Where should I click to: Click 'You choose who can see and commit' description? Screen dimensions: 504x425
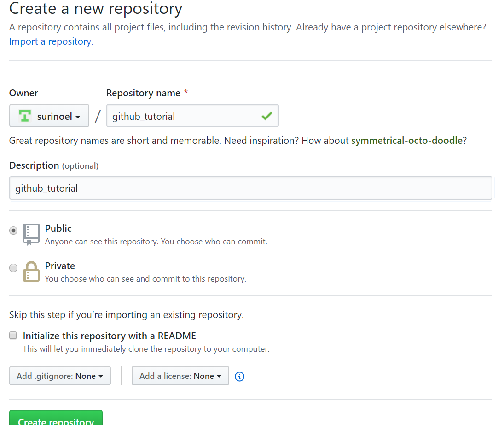[145, 279]
